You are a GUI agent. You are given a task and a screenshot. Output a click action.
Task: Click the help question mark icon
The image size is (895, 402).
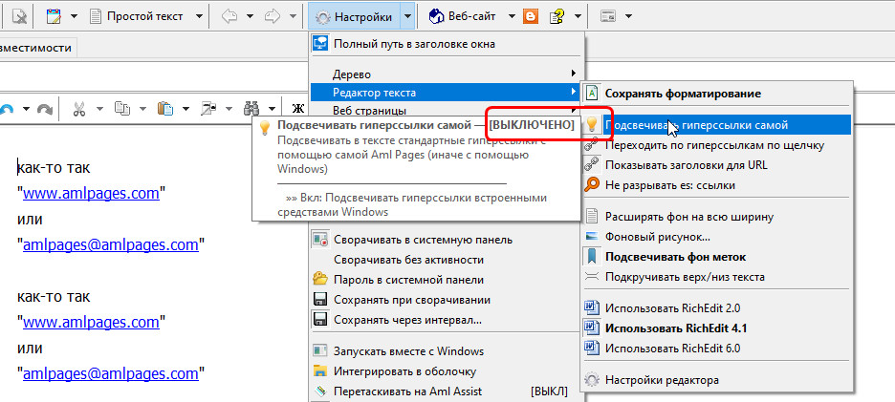(x=557, y=16)
